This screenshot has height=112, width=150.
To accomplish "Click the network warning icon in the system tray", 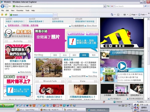I will (138, 105).
